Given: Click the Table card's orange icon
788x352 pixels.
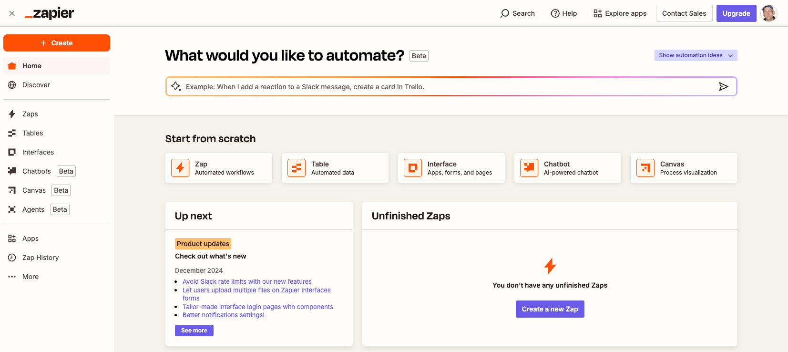Looking at the screenshot, I should [x=297, y=168].
